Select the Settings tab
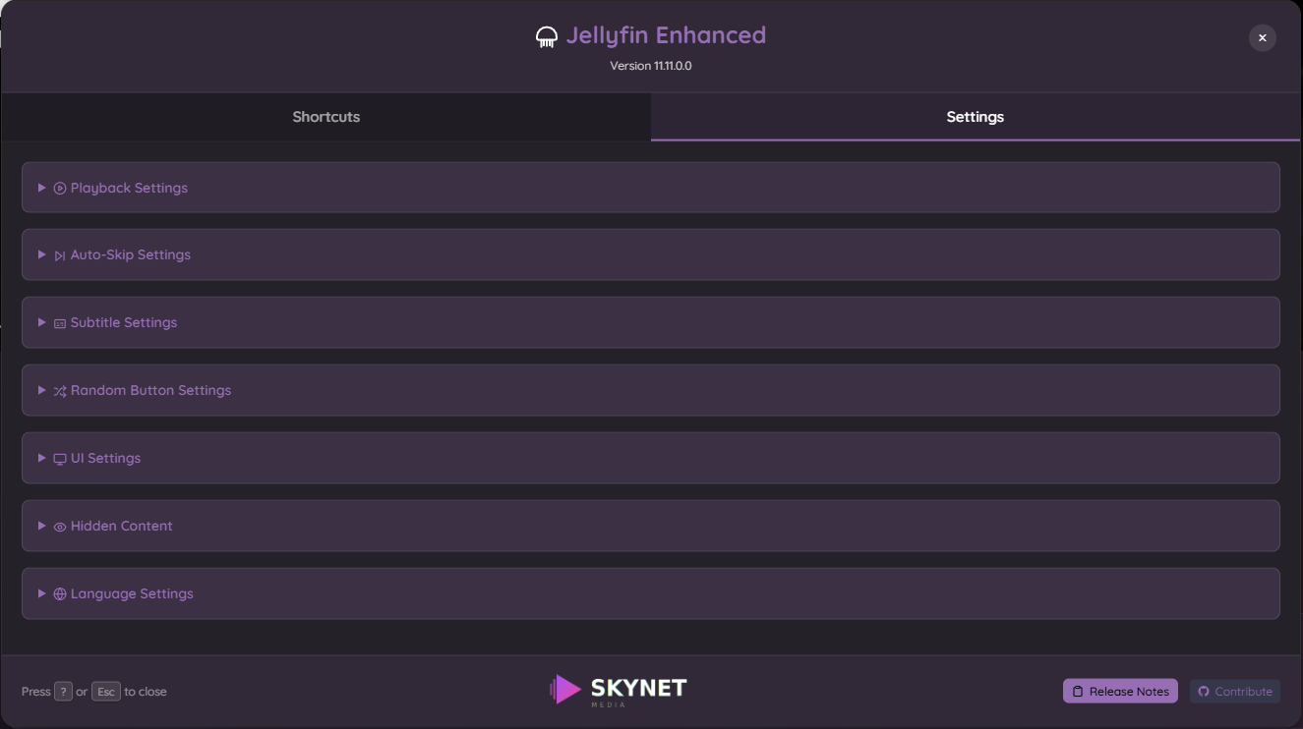1303x729 pixels. [x=975, y=117]
